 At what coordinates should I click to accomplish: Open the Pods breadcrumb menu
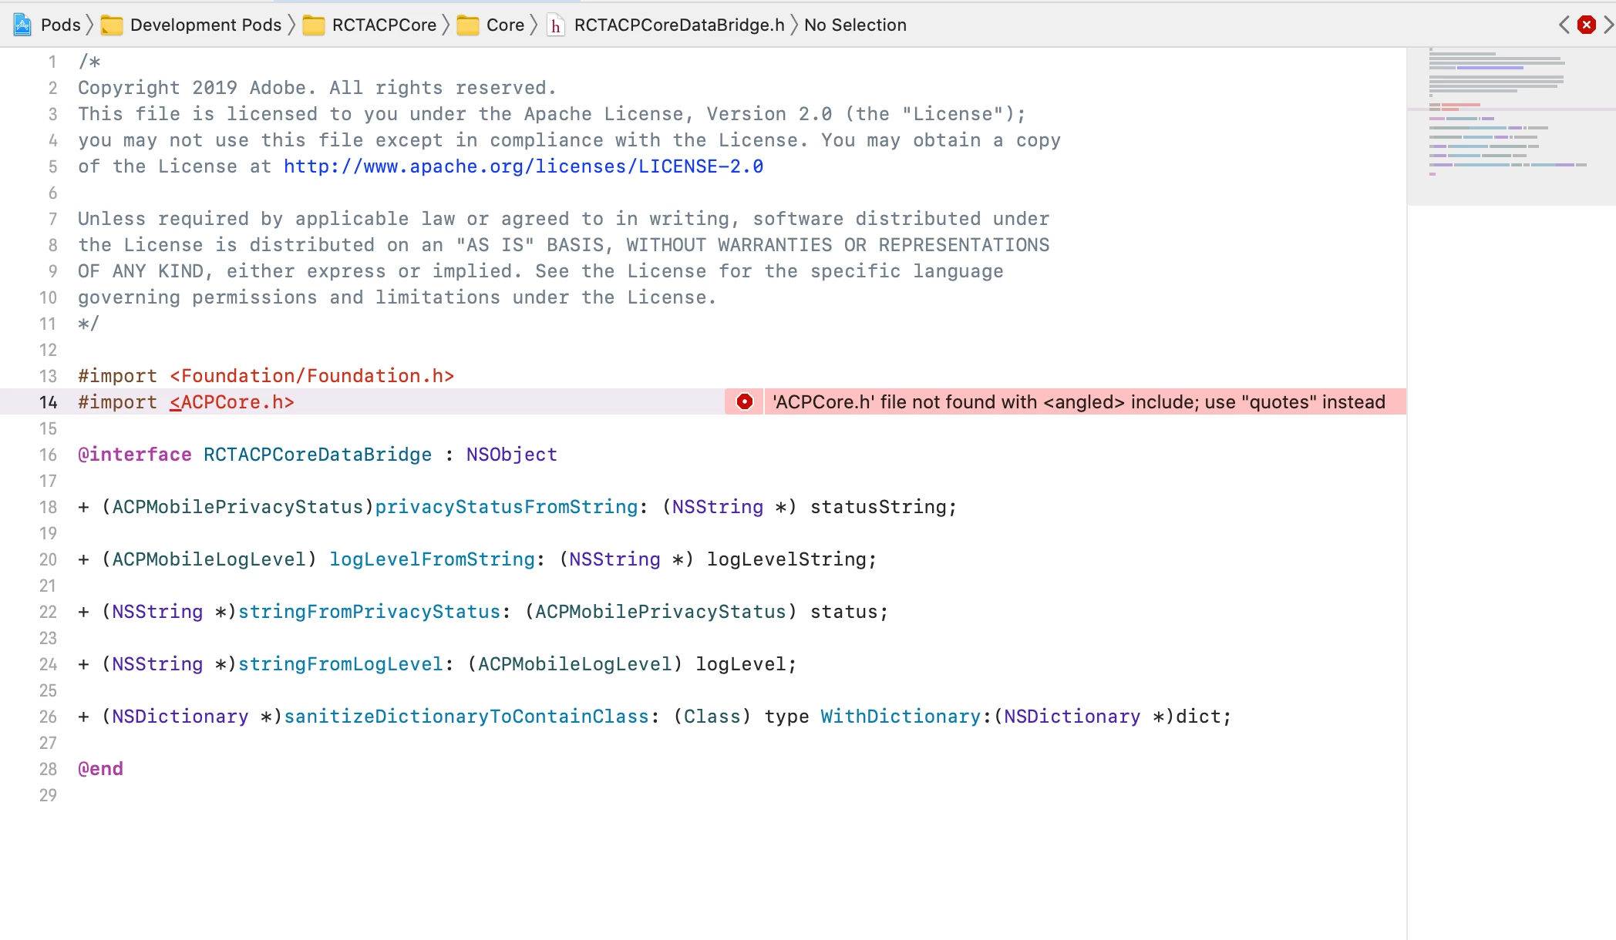tap(60, 25)
